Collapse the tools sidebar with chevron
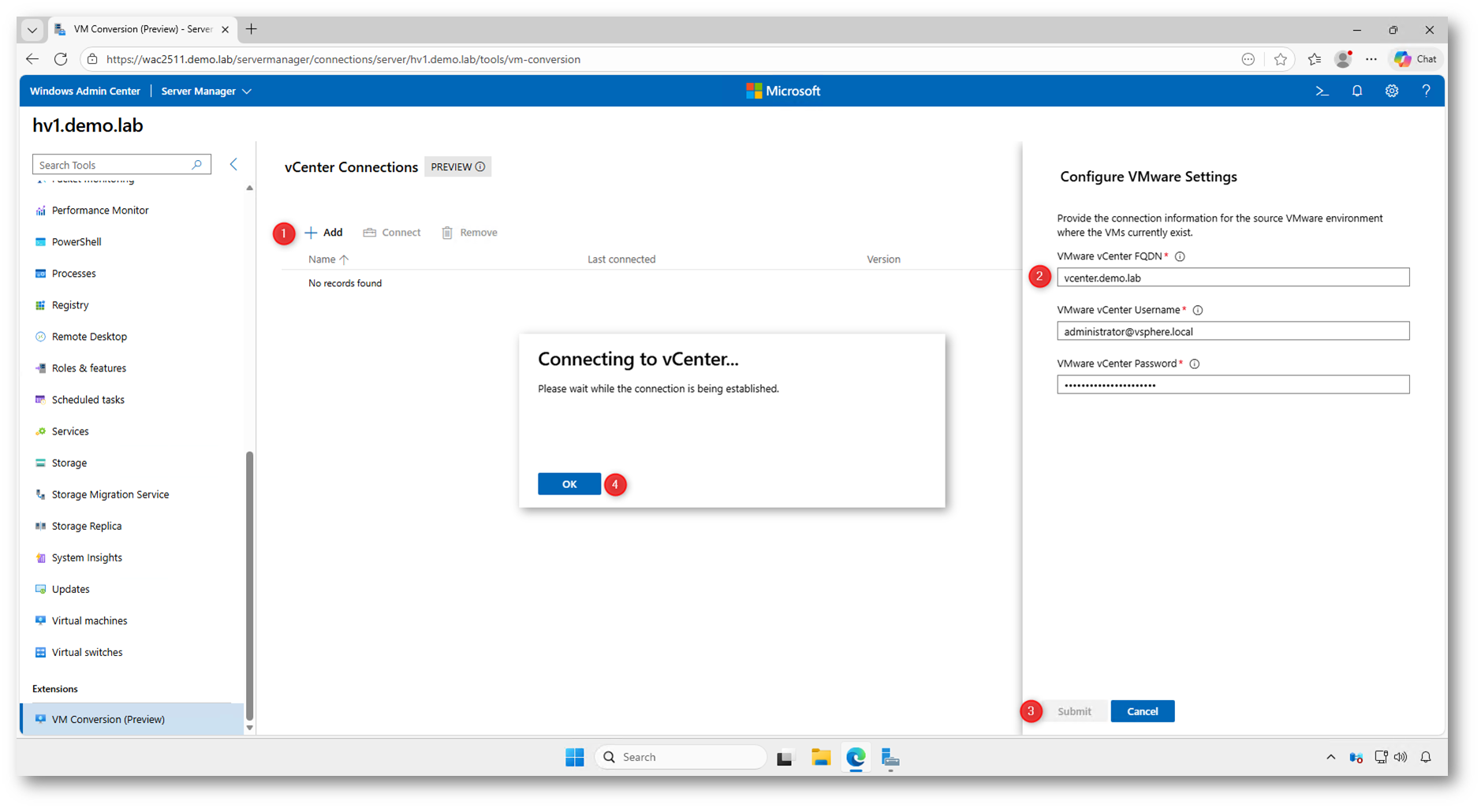The height and width of the screenshot is (809, 1481). click(233, 165)
